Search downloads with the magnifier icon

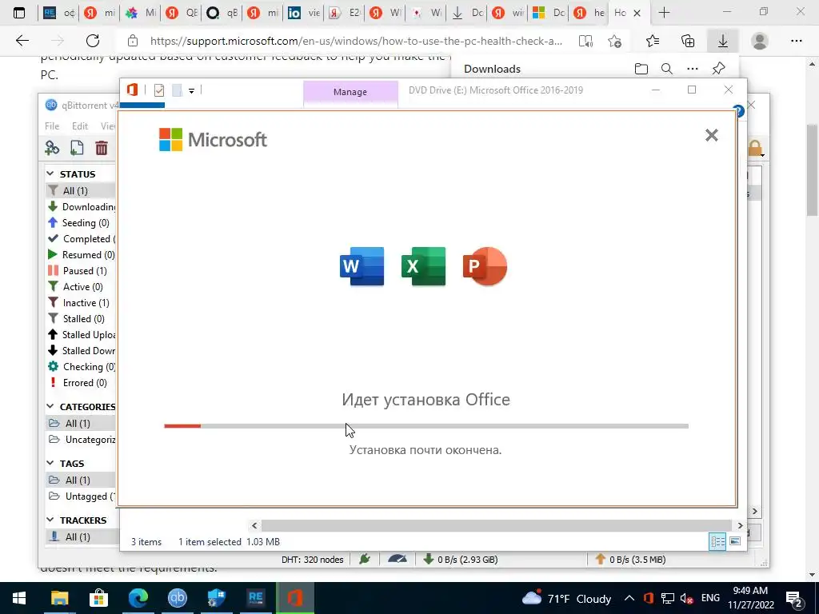pos(667,69)
